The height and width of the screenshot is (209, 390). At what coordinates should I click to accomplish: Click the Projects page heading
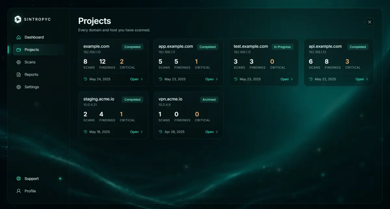coord(95,21)
